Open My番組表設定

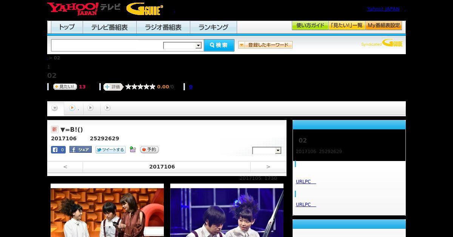point(384,26)
